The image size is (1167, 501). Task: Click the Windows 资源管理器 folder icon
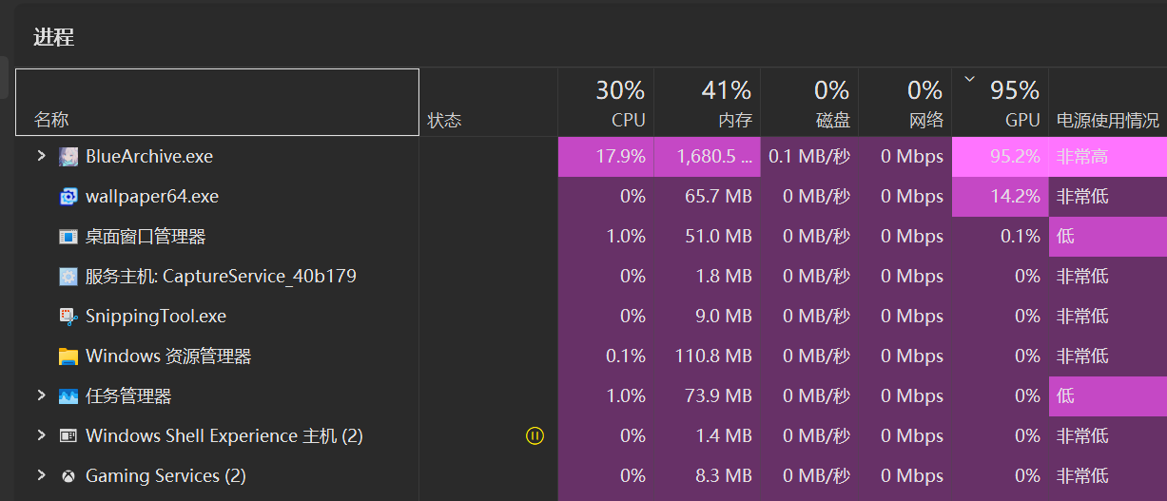click(x=68, y=356)
